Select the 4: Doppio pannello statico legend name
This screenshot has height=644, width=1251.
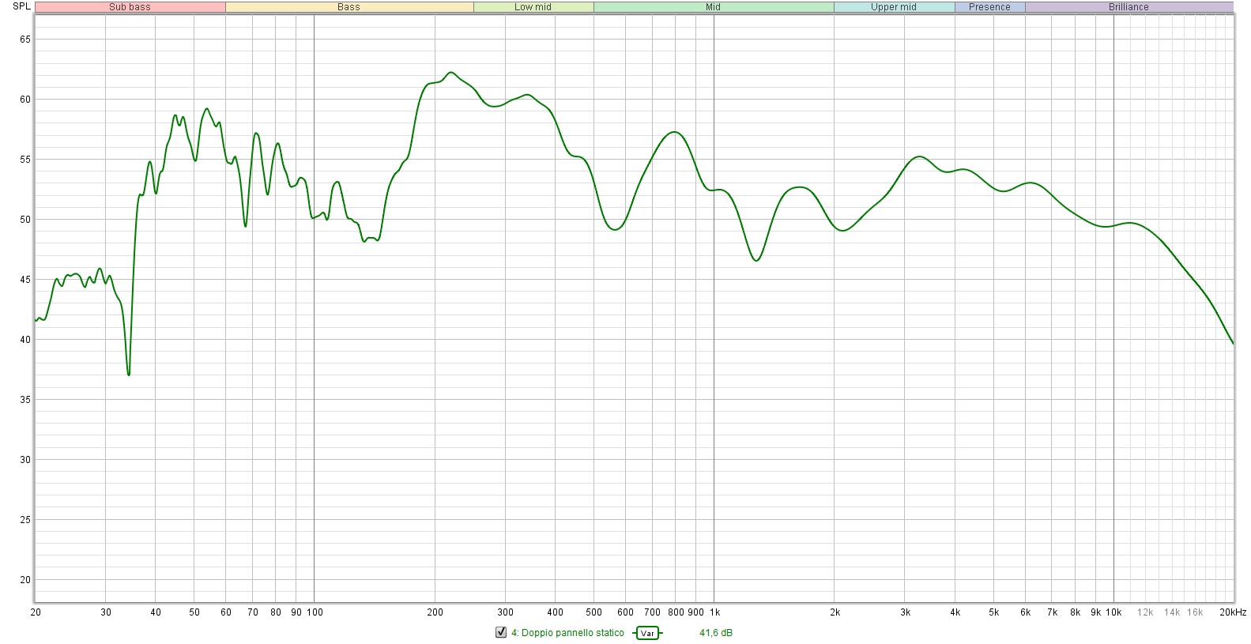click(x=567, y=633)
